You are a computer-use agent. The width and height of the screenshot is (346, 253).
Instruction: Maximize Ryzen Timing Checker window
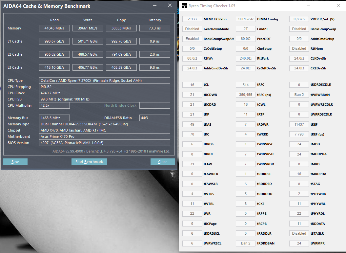pos(323,6)
